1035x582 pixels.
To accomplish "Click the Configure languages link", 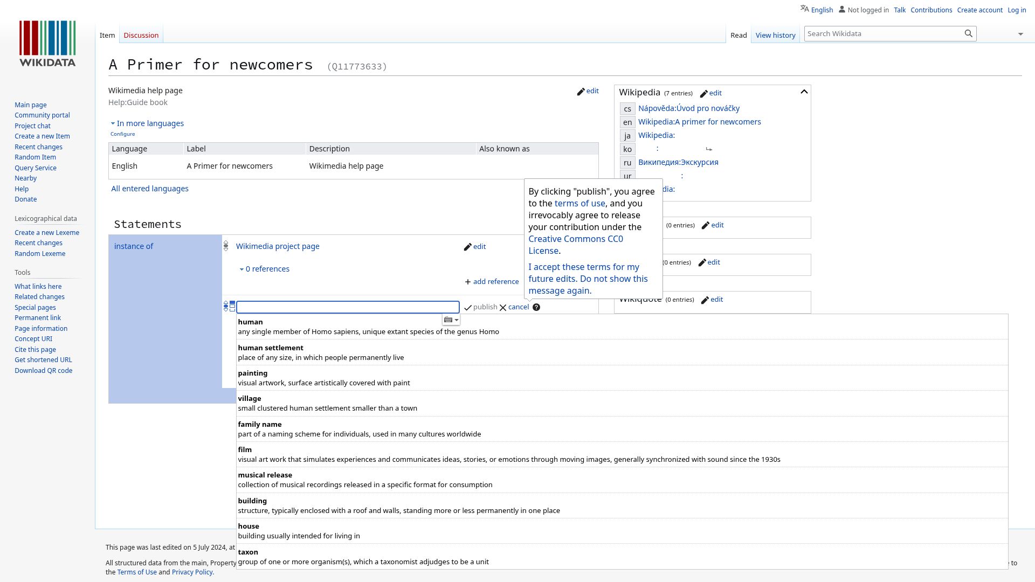I will point(123,134).
